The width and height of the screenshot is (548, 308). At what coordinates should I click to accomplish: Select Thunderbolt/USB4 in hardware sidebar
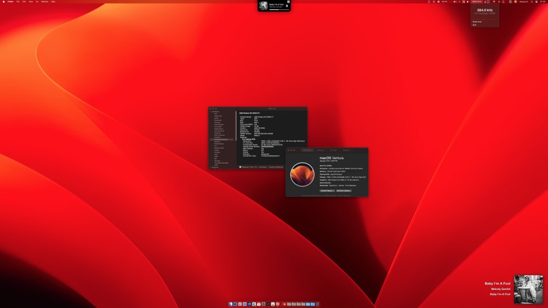[x=221, y=163]
